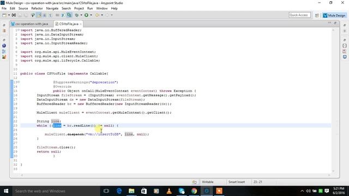
Task: Restore the top left minimized view stack
Action: coord(4,26)
